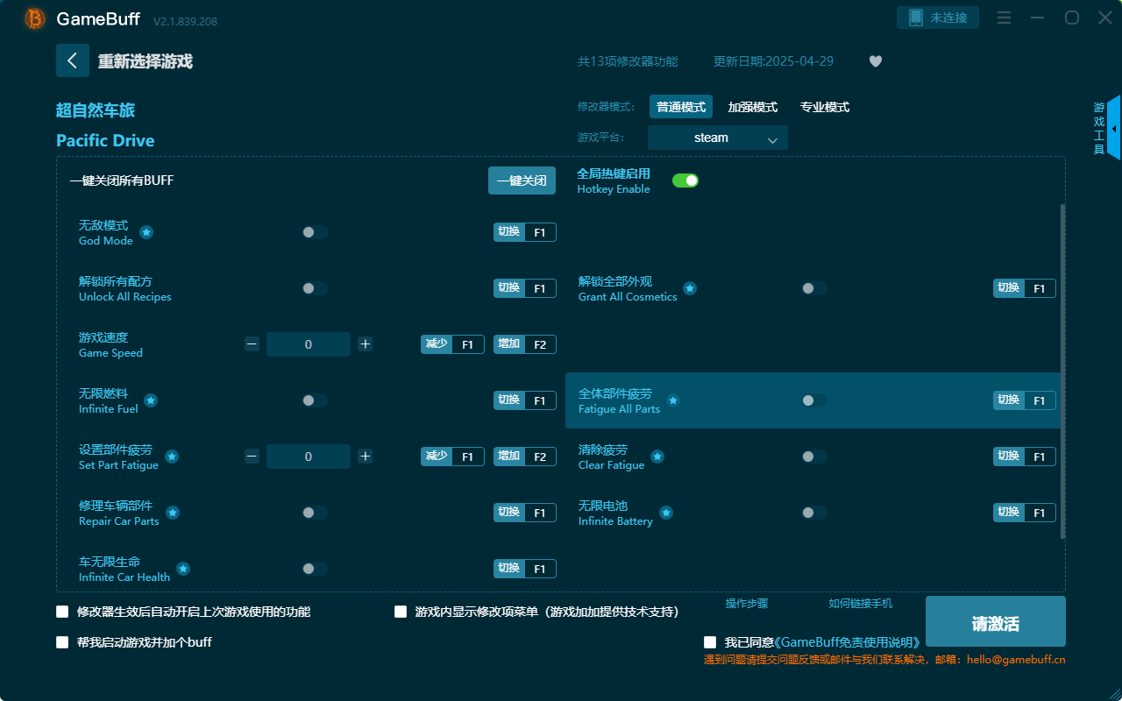This screenshot has height=701, width=1122.
Task: Click the back arrow to reselect game
Action: [x=73, y=60]
